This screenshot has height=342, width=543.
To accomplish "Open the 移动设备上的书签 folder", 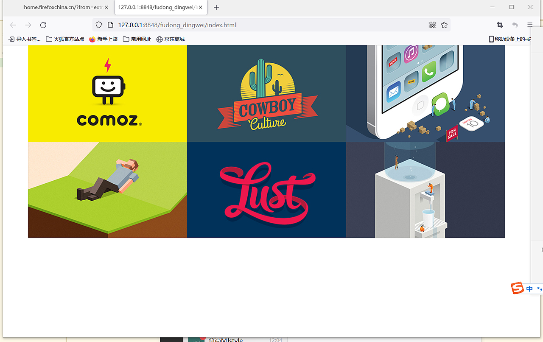I will [510, 39].
